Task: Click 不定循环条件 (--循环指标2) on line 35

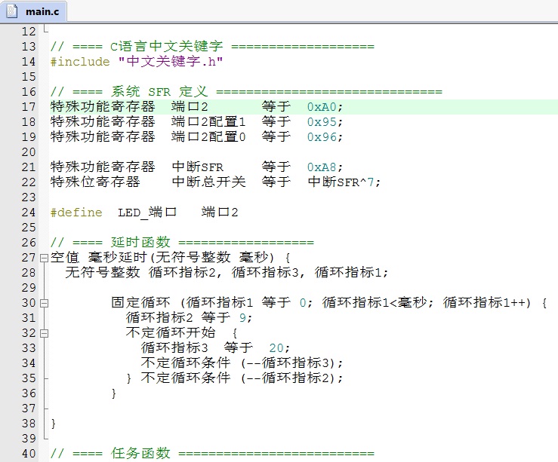Action: coord(242,378)
